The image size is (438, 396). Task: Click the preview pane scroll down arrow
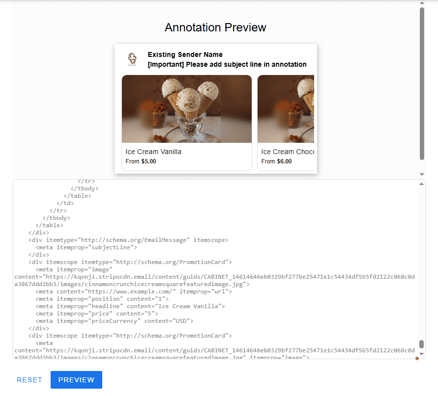click(x=422, y=174)
